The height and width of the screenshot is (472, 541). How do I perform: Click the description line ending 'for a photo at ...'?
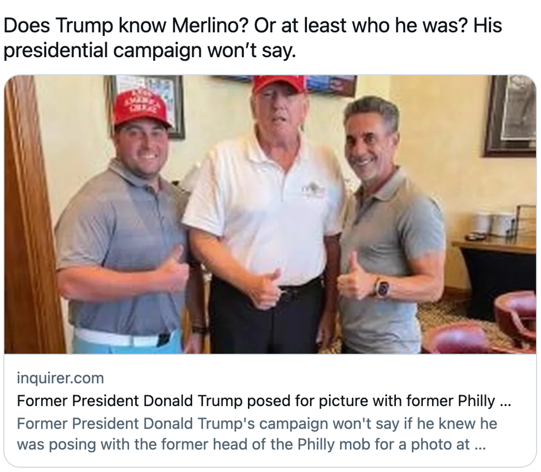[252, 444]
